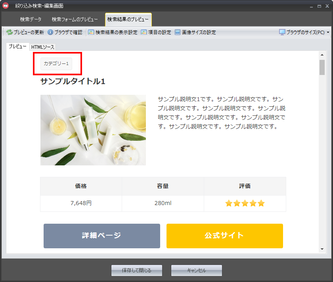Select the プレビュー sub-tab

point(17,47)
